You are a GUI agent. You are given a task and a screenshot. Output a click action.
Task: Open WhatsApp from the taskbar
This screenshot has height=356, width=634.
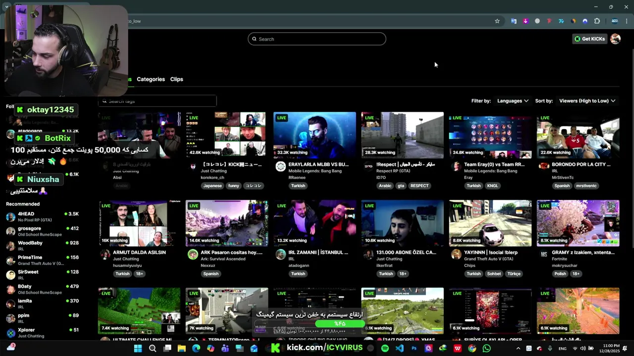tap(486, 349)
